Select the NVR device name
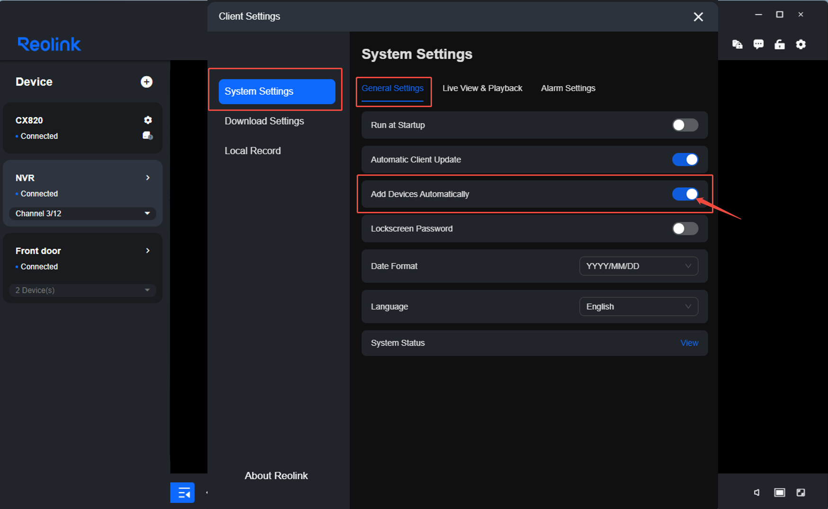 click(x=25, y=178)
